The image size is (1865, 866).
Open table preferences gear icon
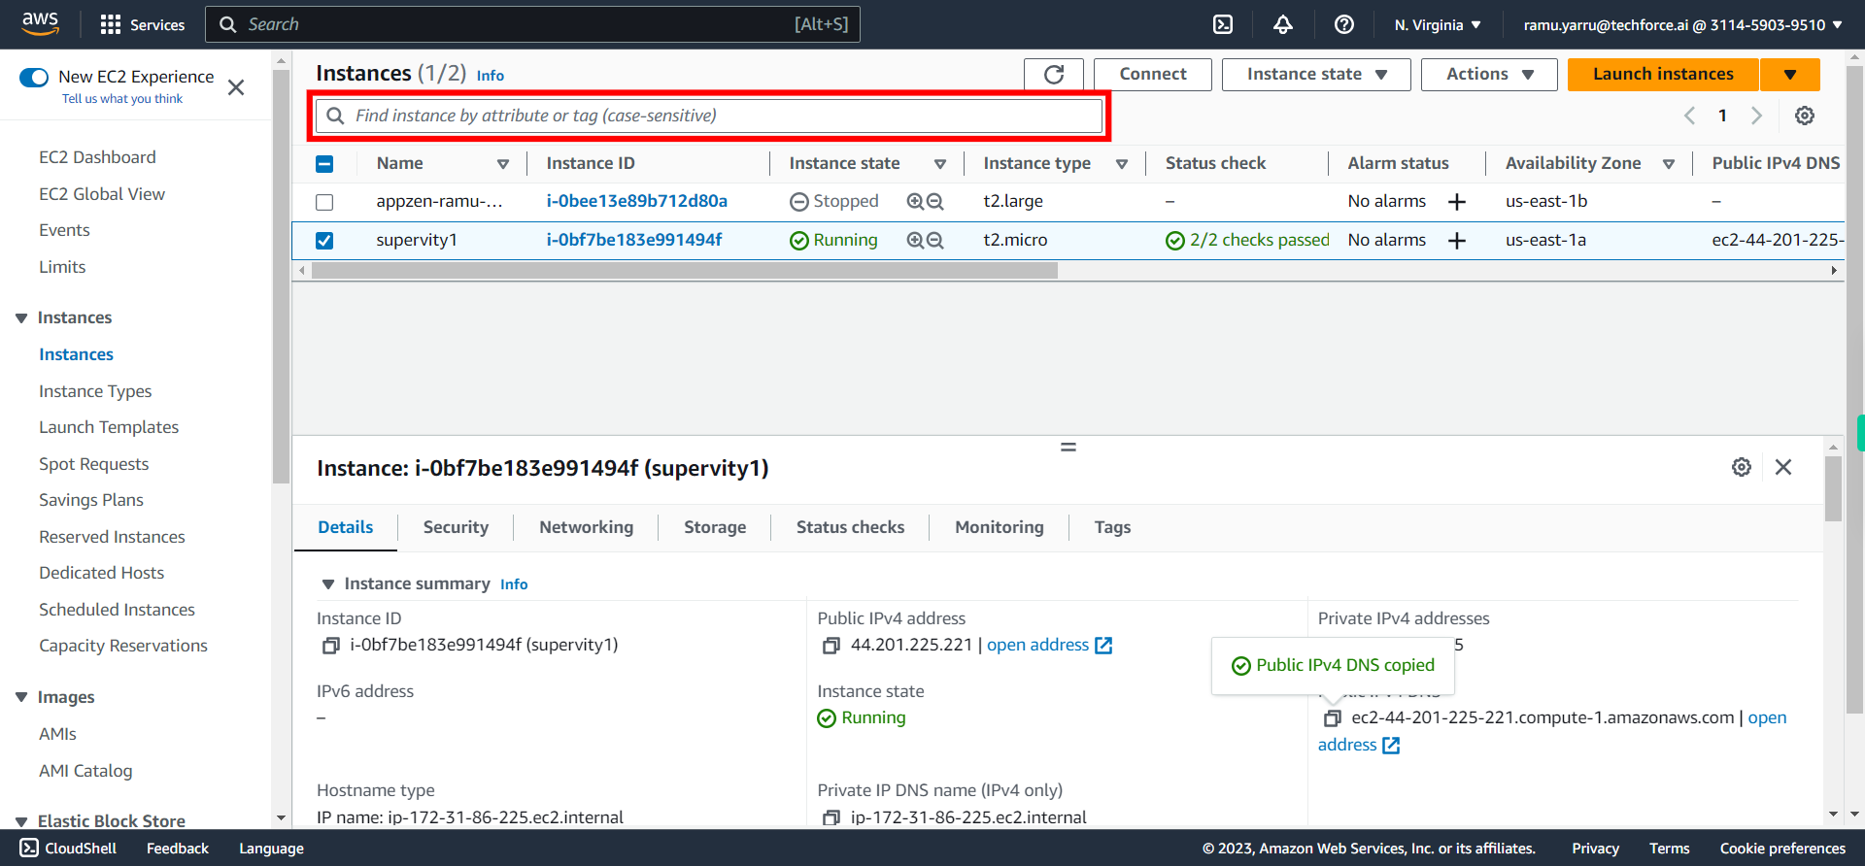pos(1805,116)
